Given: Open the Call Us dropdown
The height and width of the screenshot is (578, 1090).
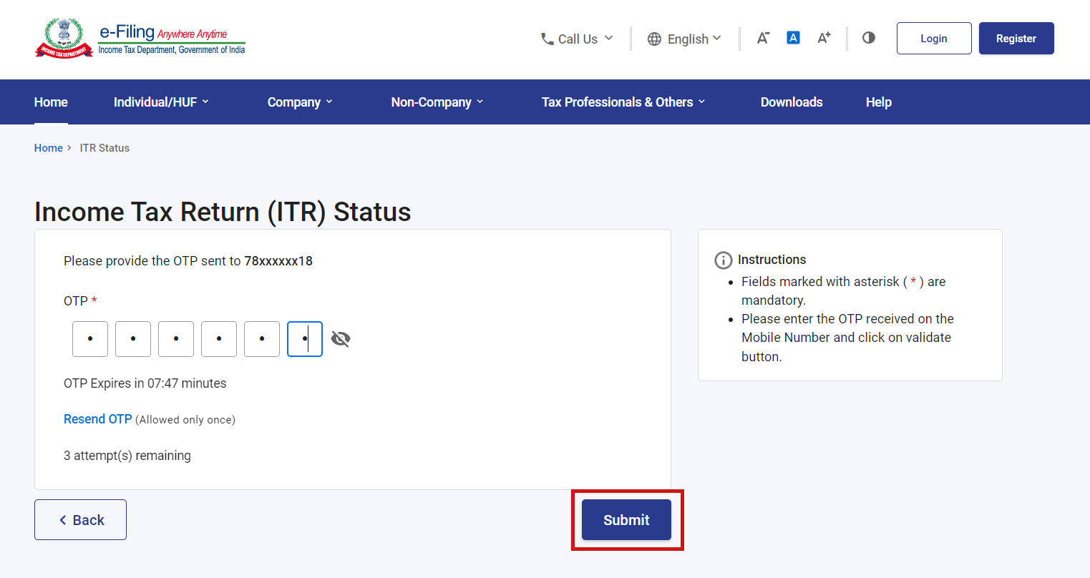Looking at the screenshot, I should point(578,39).
